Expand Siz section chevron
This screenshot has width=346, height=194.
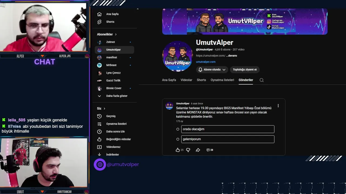[x=104, y=109]
